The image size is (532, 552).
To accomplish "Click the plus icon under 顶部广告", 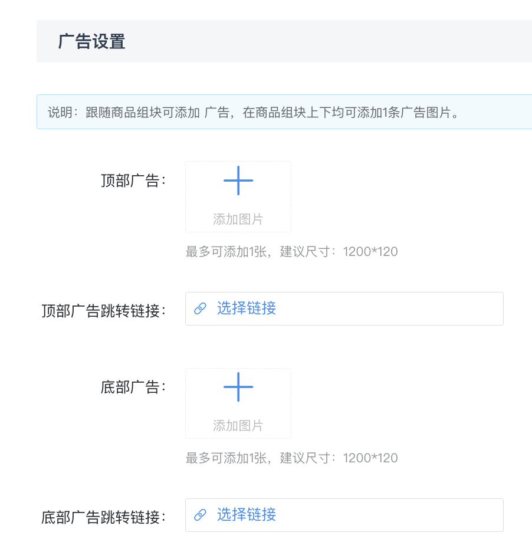I will click(238, 180).
